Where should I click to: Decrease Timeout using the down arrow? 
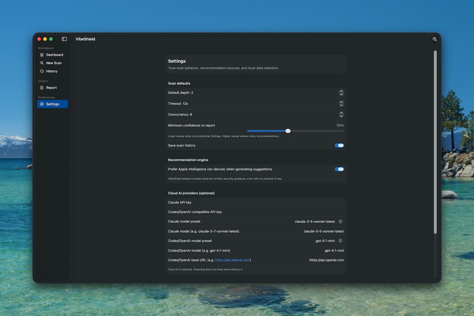(341, 105)
